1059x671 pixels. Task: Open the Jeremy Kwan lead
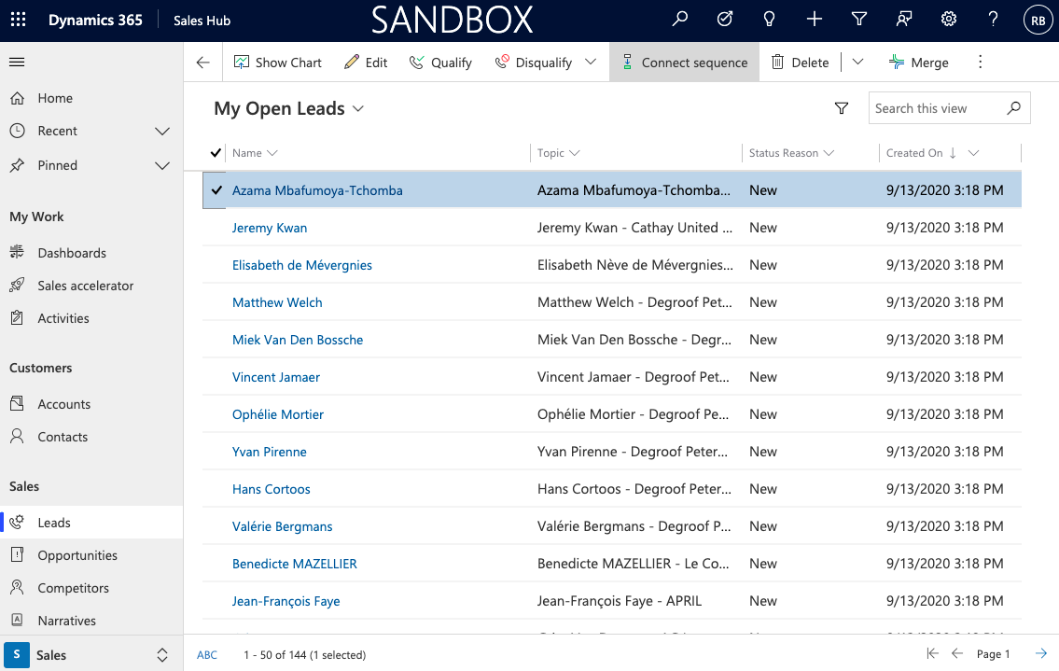click(x=270, y=228)
